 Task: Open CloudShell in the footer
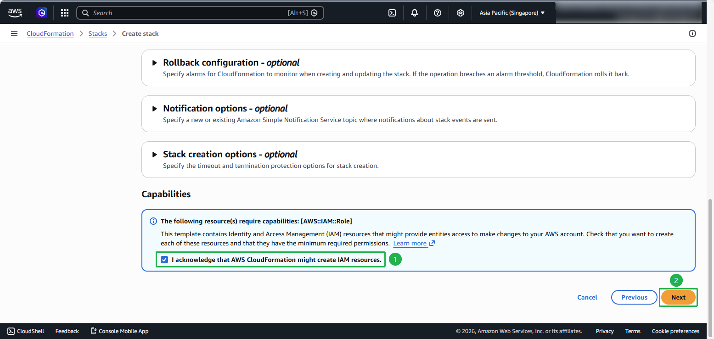[x=26, y=331]
